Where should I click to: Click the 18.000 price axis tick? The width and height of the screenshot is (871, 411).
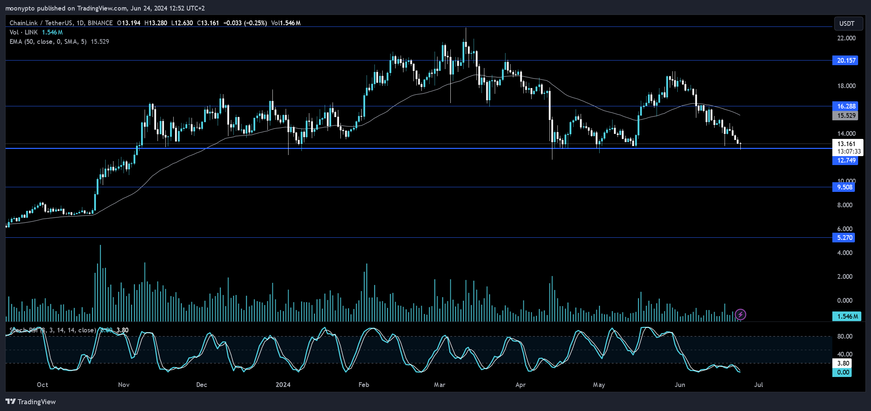[846, 86]
